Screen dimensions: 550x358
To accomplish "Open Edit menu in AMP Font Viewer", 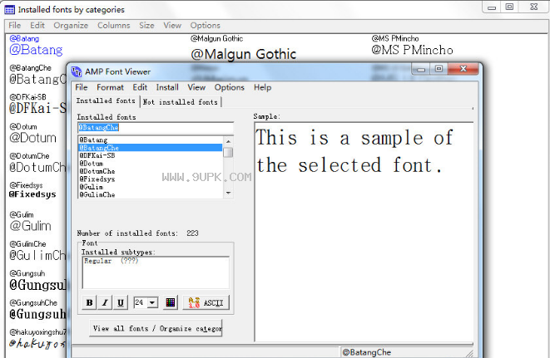I will [140, 87].
